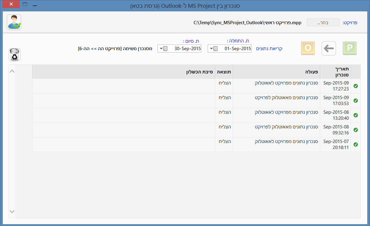Click the status text "מסנכרן משימה"
Screen dimensions: 370x226
coord(138,48)
